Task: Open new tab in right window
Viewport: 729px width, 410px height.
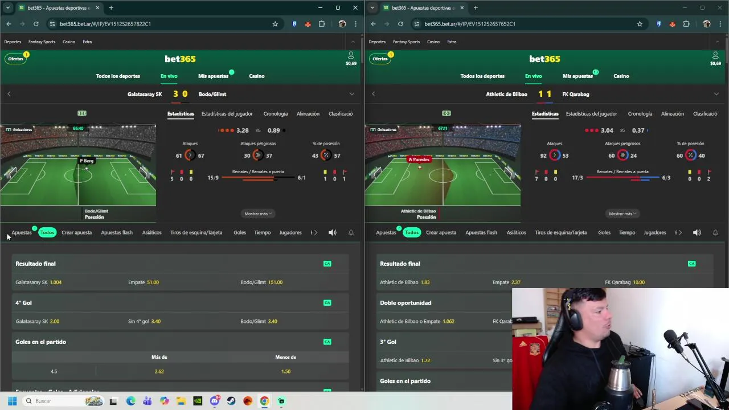Action: 476,8
